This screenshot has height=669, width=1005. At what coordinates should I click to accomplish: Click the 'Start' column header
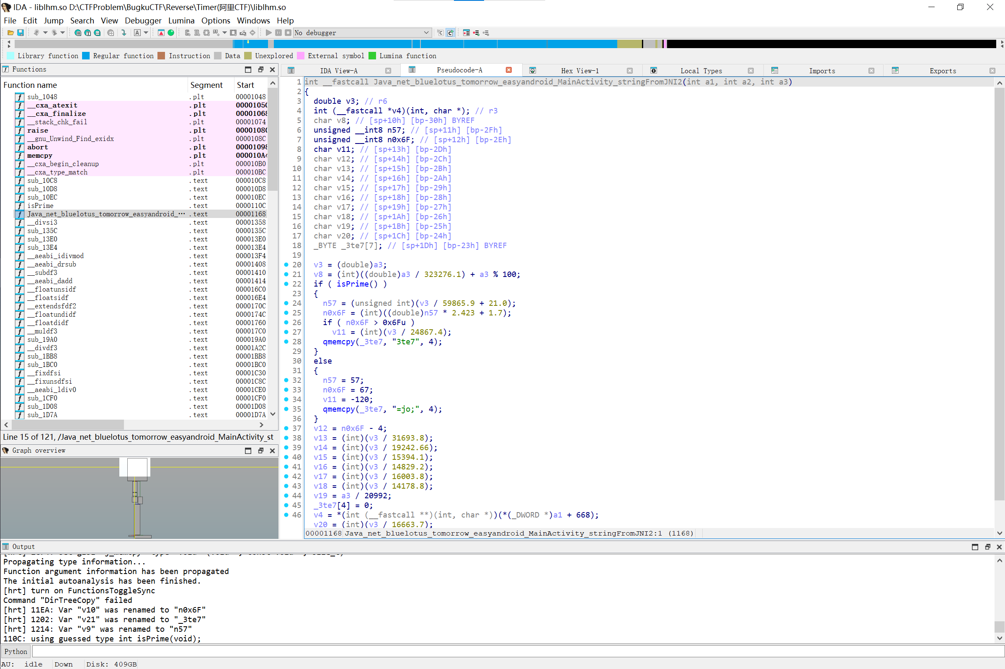tap(245, 85)
